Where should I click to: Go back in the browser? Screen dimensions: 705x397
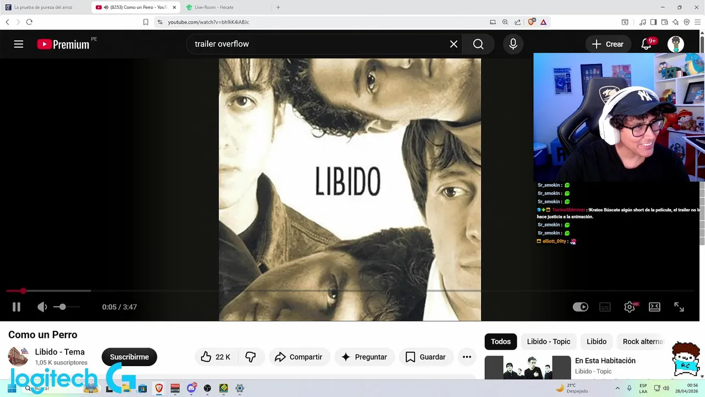tap(7, 22)
